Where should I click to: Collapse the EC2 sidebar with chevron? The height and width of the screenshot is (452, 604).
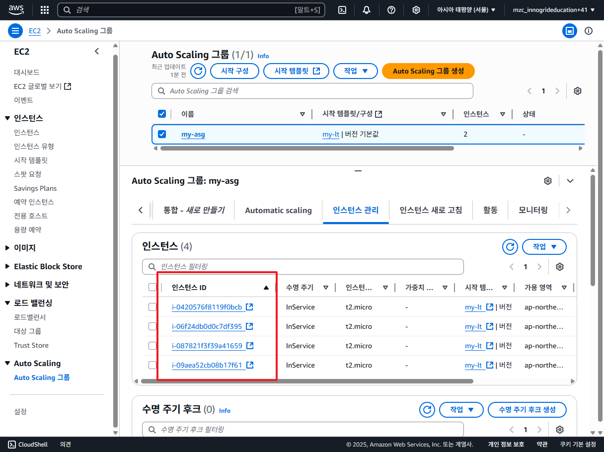97,51
